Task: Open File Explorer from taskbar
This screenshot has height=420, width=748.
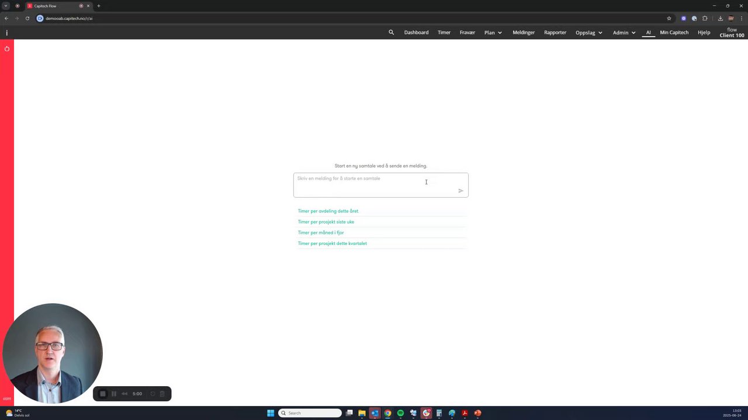Action: pos(362,413)
